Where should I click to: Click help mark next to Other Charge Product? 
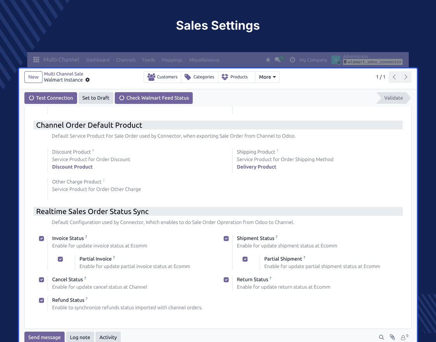point(104,180)
